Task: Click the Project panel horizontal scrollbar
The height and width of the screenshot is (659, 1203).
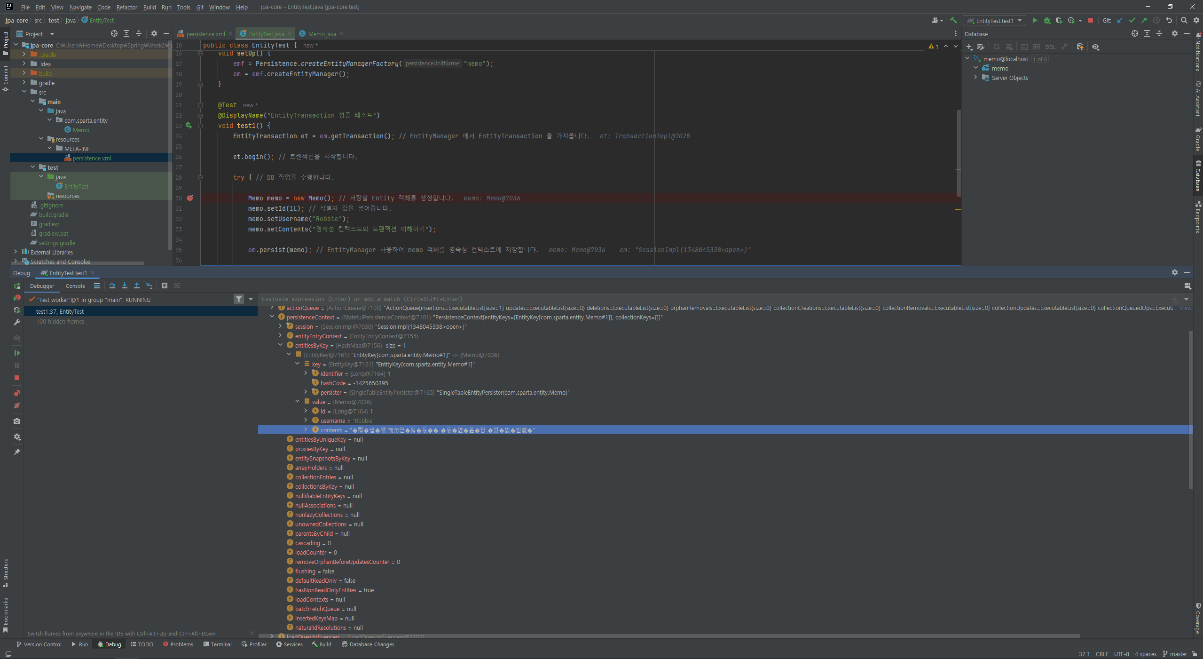Action: pos(78,263)
